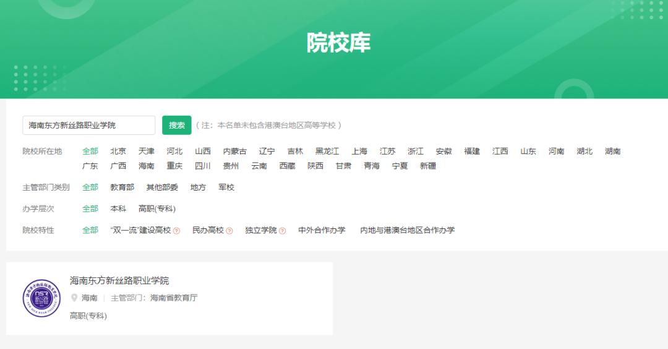Filter by 本科 level
The width and height of the screenshot is (668, 349).
click(x=118, y=209)
